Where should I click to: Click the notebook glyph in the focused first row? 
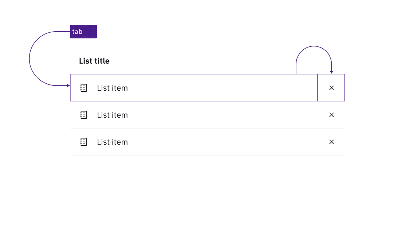83,87
